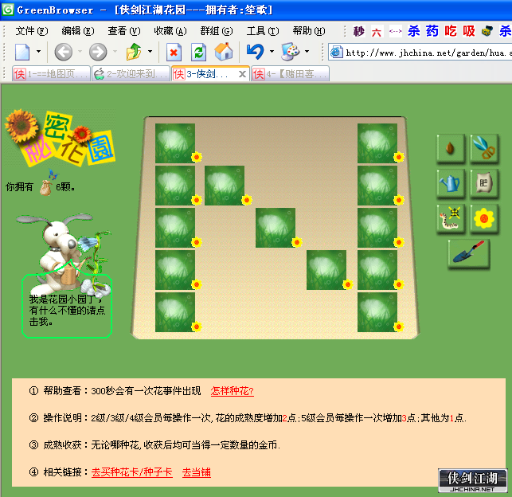The height and width of the screenshot is (497, 512).
Task: Click the plot in the third column
Action: (x=276, y=228)
